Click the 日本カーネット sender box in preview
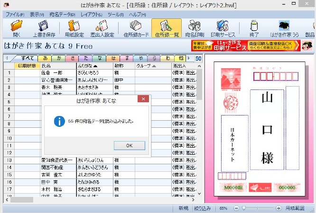The height and width of the screenshot is (213, 316). [x=234, y=143]
